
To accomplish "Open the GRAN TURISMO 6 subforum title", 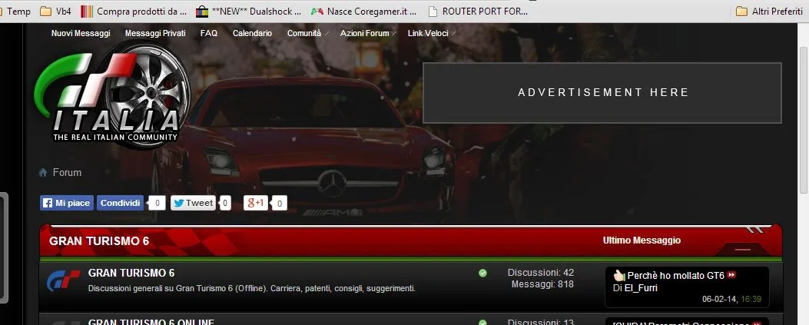I will pyautogui.click(x=131, y=273).
